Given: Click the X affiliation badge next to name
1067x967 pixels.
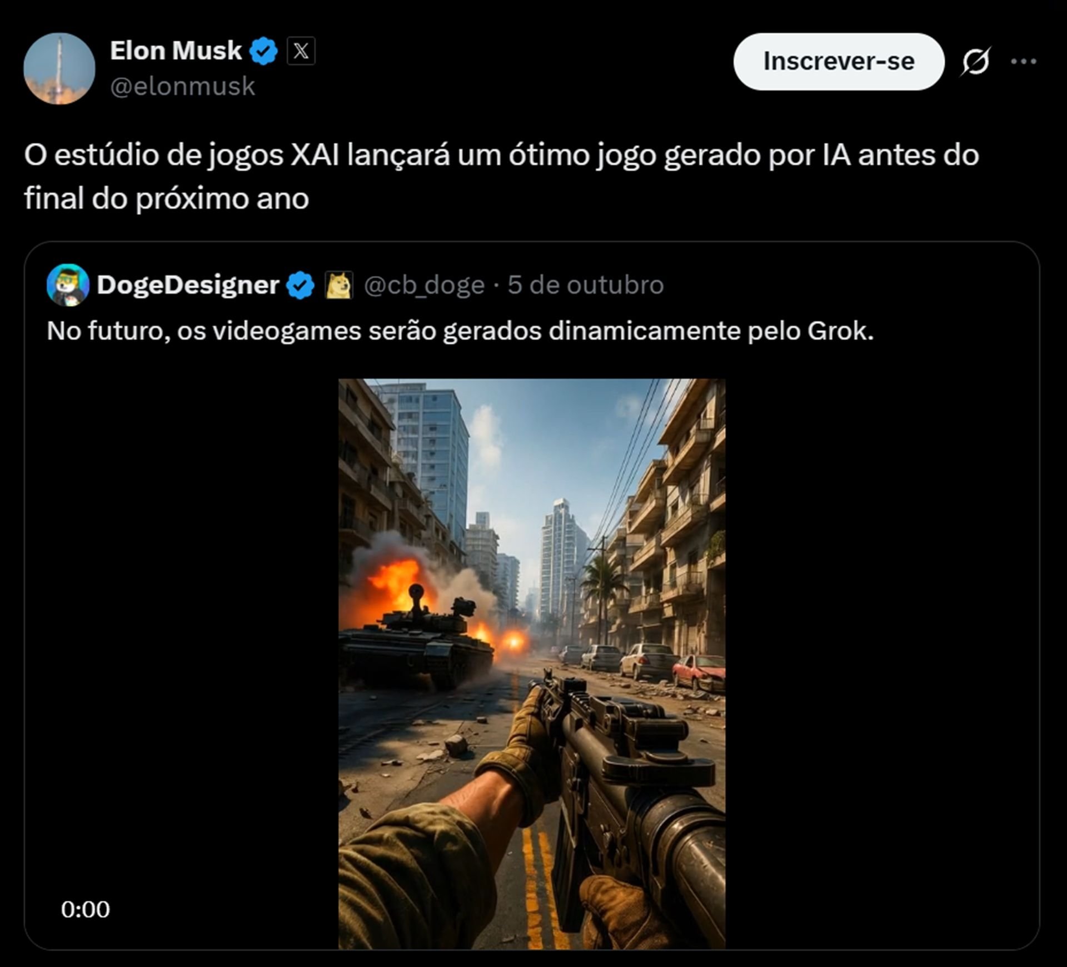Looking at the screenshot, I should pos(301,51).
